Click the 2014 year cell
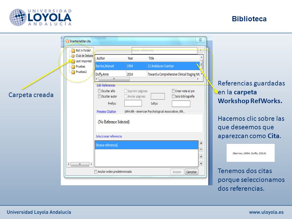 pos(130,74)
